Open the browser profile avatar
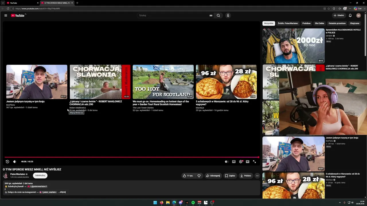The width and height of the screenshot is (367, 206). click(x=345, y=9)
